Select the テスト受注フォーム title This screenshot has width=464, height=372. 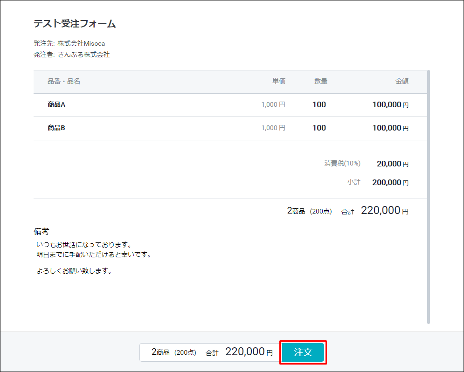[75, 24]
